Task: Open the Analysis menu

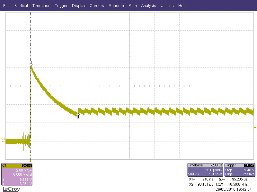Action: tap(148, 6)
